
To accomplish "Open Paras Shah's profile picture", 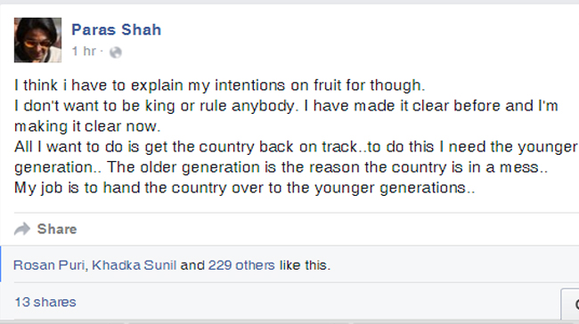I will (x=37, y=40).
